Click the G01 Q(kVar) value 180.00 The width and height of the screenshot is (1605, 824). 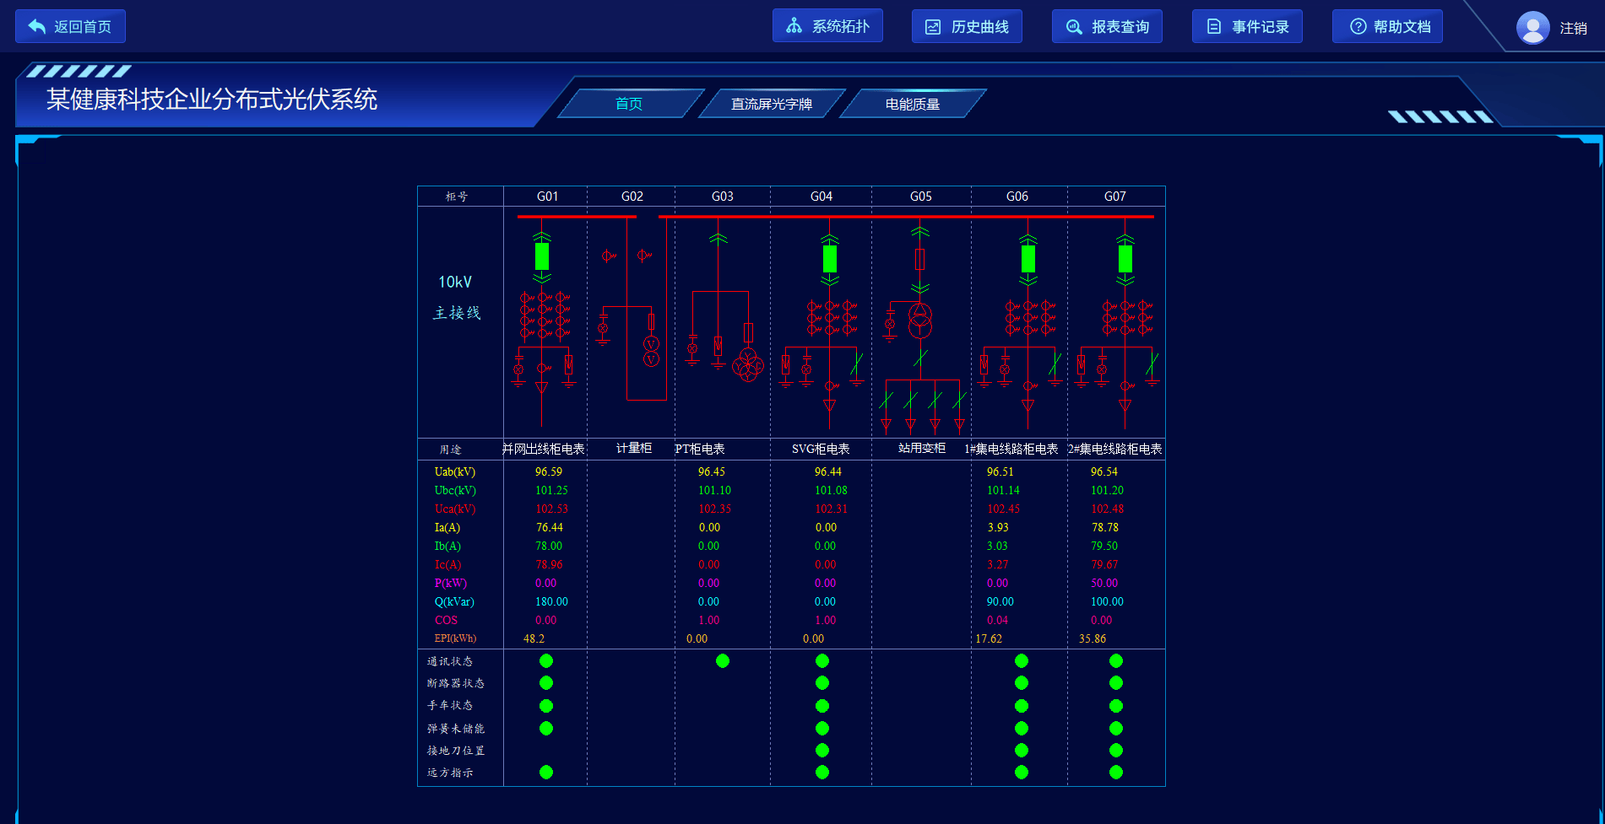pyautogui.click(x=551, y=601)
